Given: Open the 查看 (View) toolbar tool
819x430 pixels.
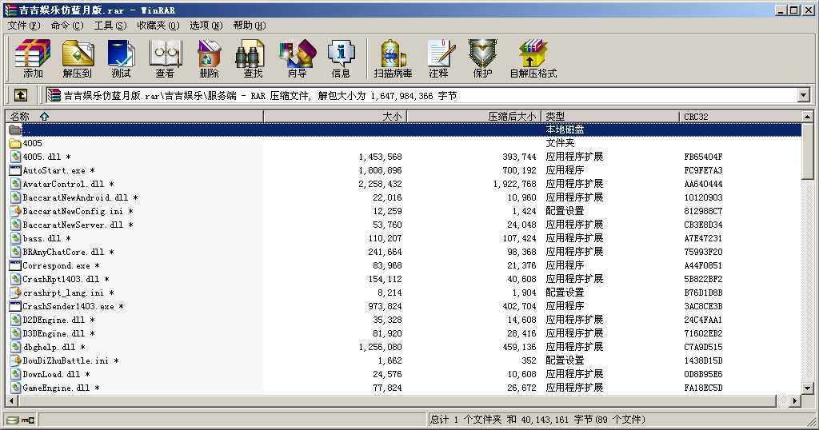Looking at the screenshot, I should 165,58.
